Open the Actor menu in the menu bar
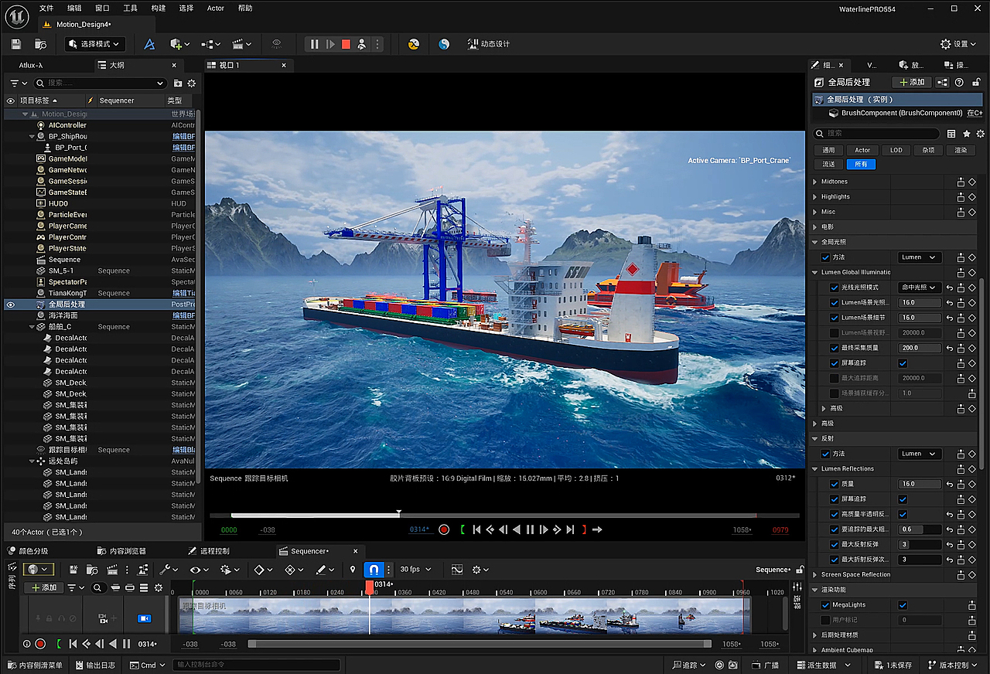This screenshot has width=990, height=674. 216,9
